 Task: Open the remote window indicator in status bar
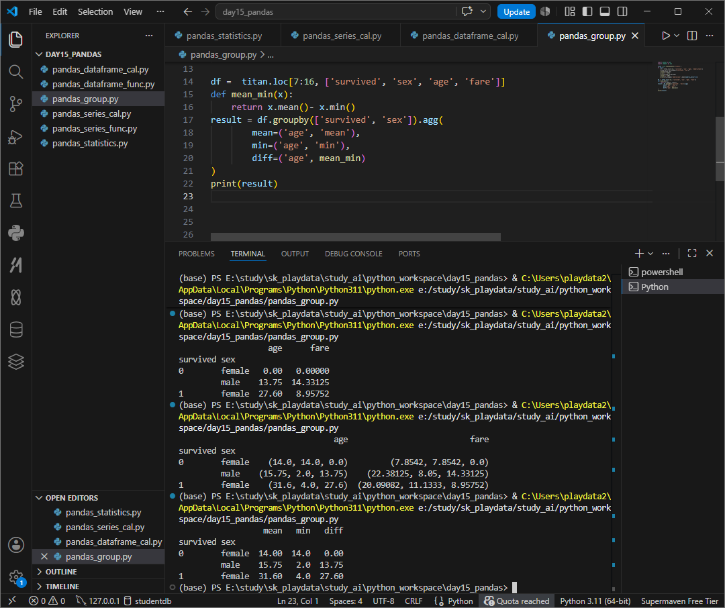coord(13,601)
